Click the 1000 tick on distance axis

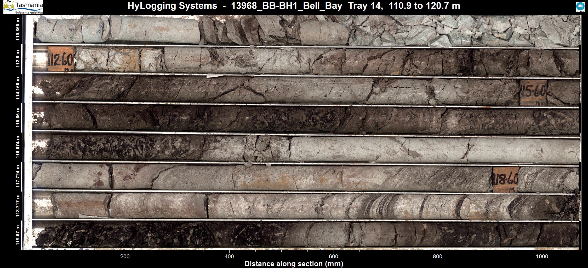[542, 256]
